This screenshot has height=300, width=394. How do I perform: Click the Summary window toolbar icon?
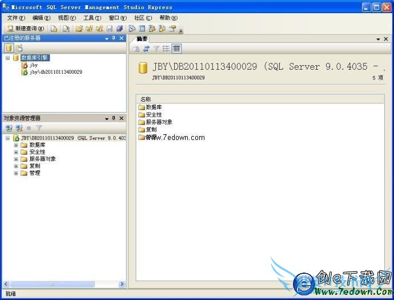point(142,29)
